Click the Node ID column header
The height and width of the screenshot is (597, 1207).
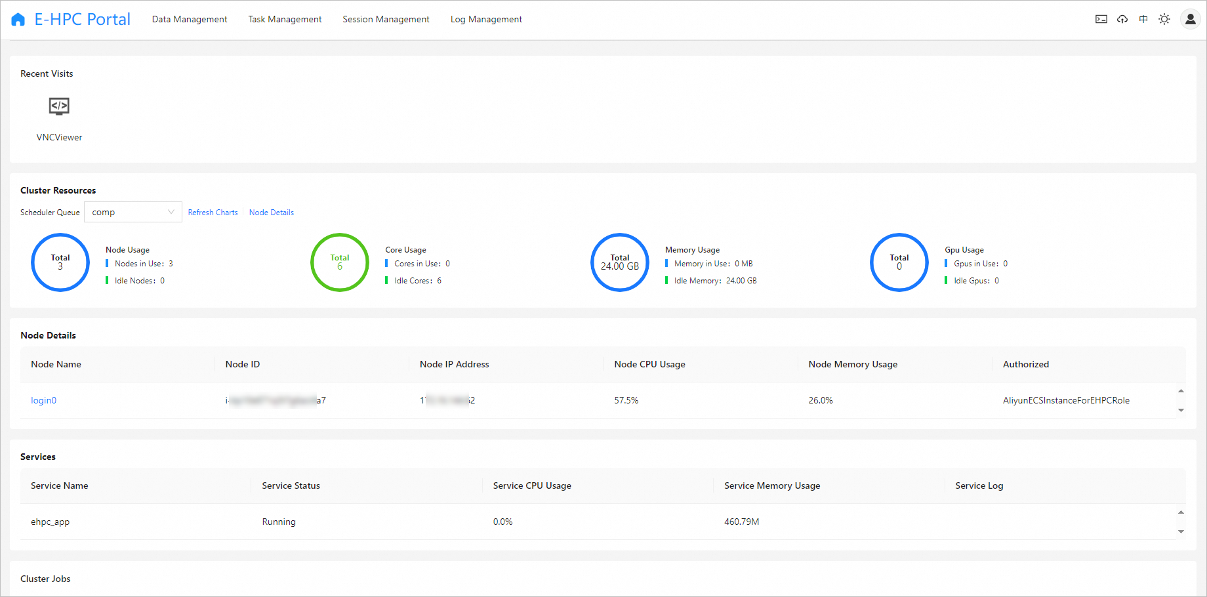[x=243, y=364]
